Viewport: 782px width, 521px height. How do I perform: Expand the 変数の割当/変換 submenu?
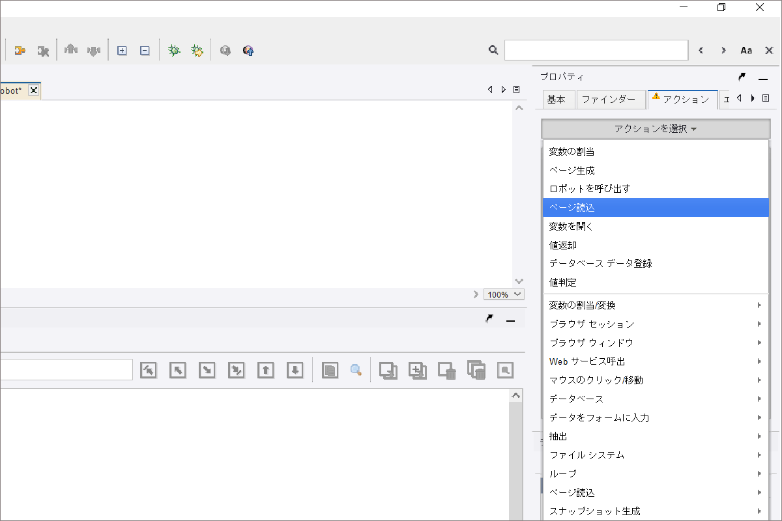(x=656, y=305)
